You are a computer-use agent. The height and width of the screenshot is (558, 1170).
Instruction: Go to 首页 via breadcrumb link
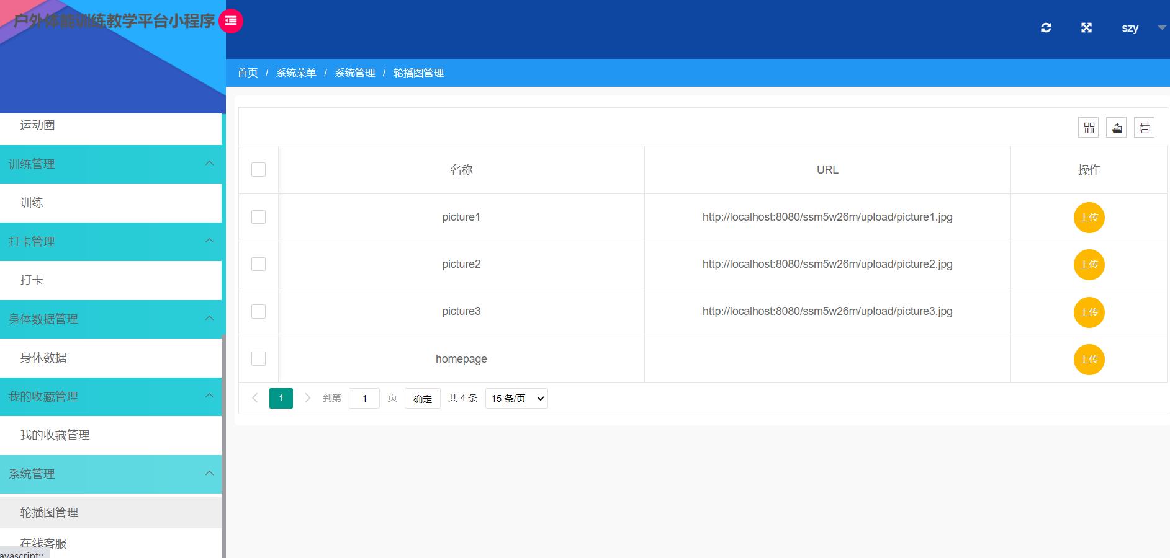(x=248, y=73)
